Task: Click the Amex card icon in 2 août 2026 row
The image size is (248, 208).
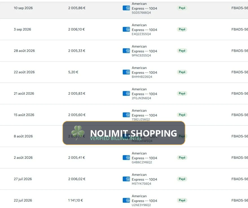Action: (x=126, y=158)
